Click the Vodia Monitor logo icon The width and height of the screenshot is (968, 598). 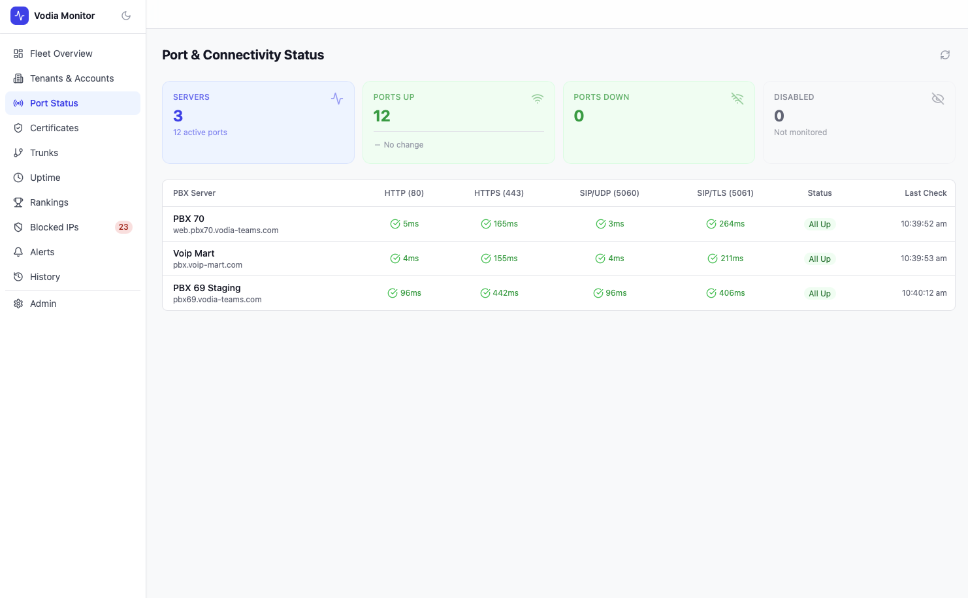coord(20,16)
